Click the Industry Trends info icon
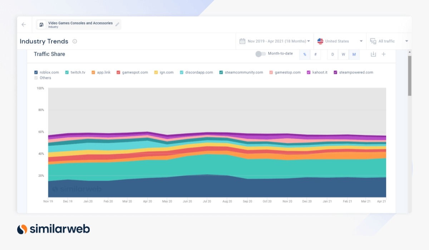This screenshot has width=429, height=250. point(75,41)
